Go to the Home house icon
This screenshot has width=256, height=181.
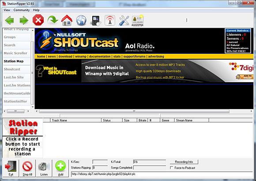point(67,20)
